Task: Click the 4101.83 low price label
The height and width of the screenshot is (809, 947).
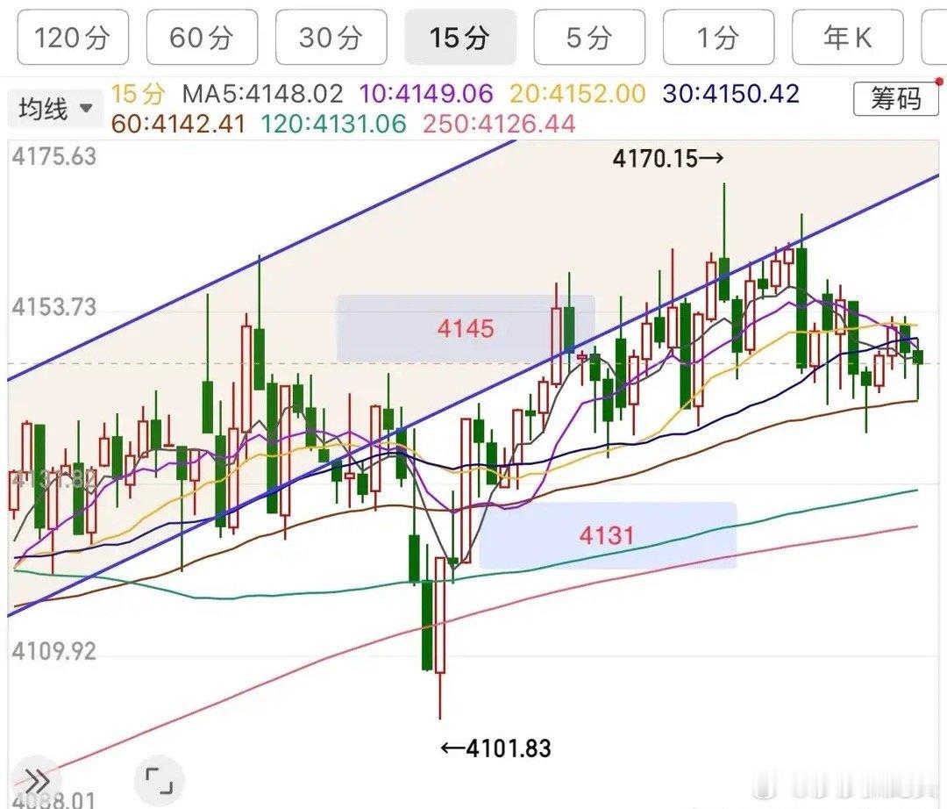Action: 495,748
